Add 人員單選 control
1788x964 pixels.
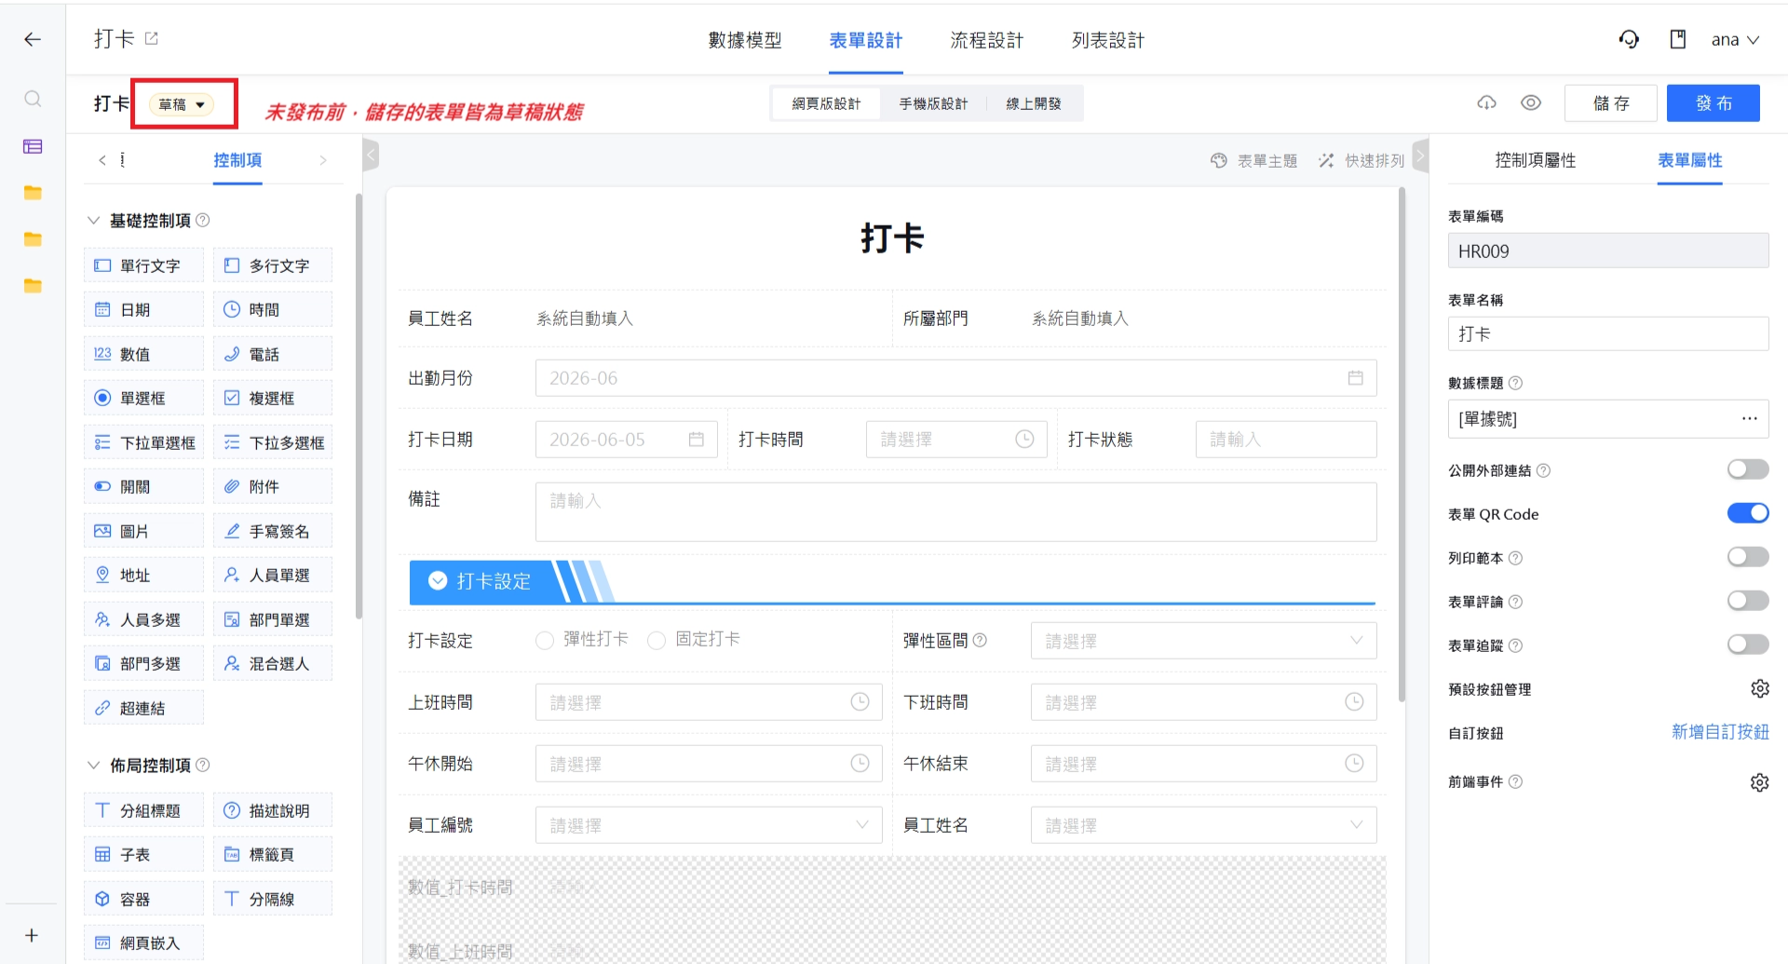coord(273,575)
